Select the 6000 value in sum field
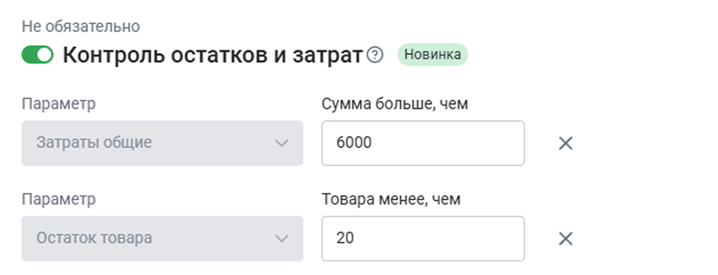 click(x=354, y=143)
